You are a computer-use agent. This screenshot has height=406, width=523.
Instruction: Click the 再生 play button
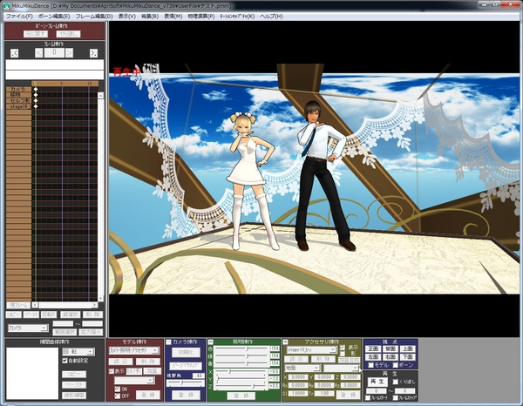377,382
